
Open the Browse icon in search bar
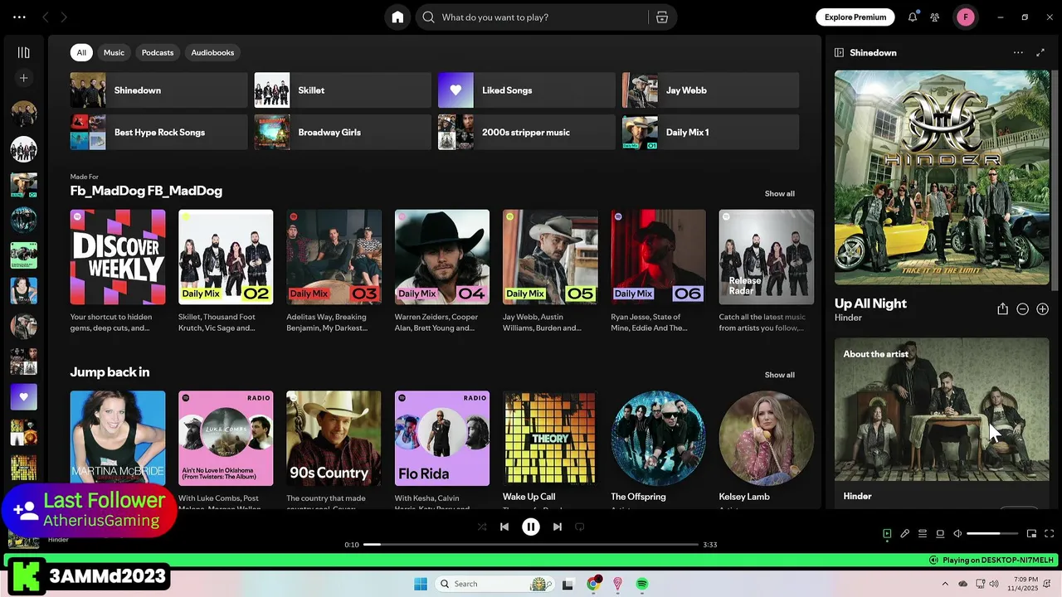662,17
